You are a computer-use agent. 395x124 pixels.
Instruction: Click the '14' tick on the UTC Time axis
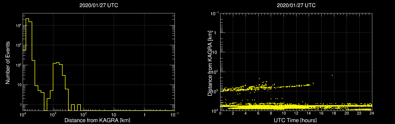pos(309,113)
